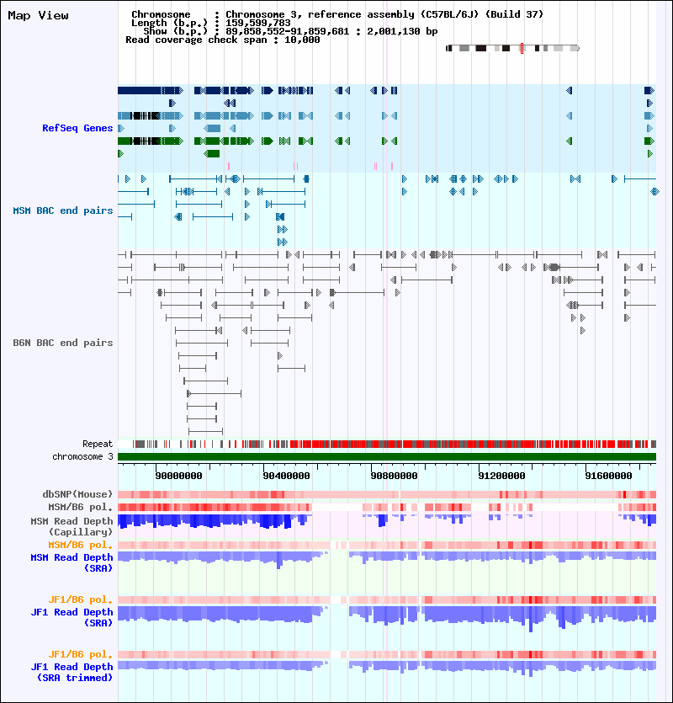673x703 pixels.
Task: Click the 91600000 axis label
Action: click(608, 476)
